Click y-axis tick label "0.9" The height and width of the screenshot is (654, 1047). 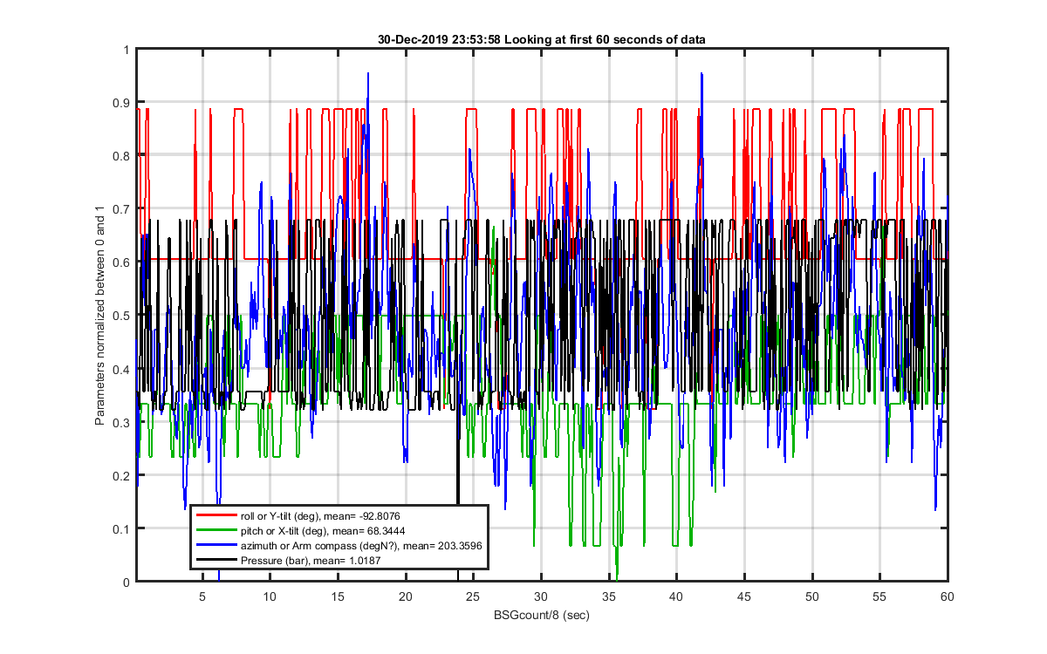tap(120, 103)
